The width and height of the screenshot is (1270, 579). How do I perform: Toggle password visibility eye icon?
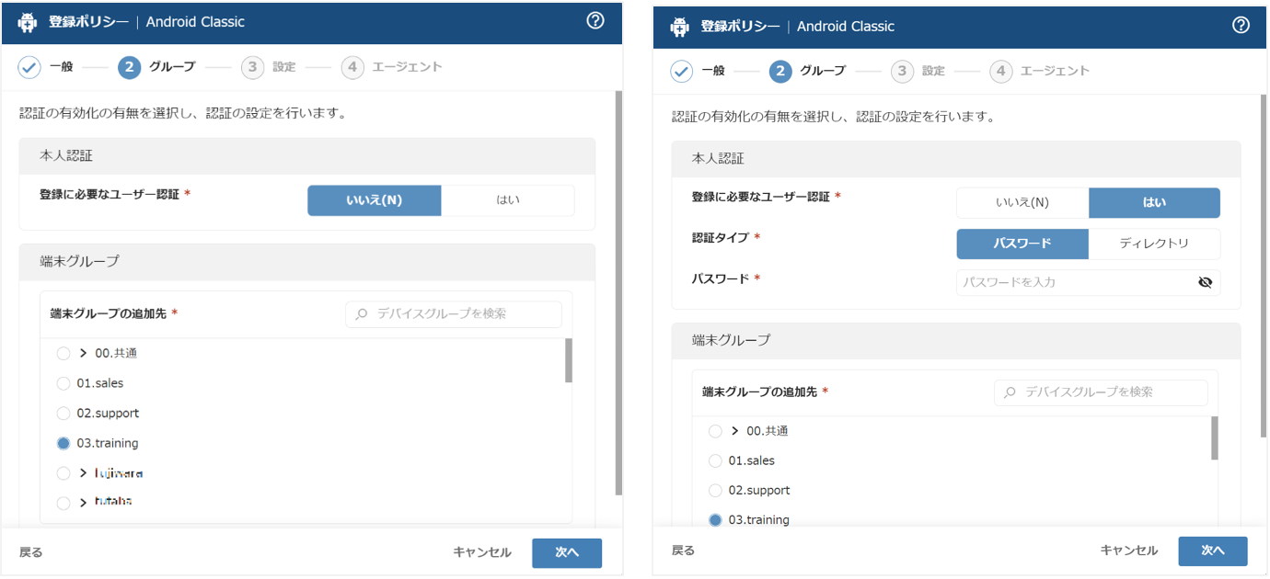click(x=1206, y=282)
